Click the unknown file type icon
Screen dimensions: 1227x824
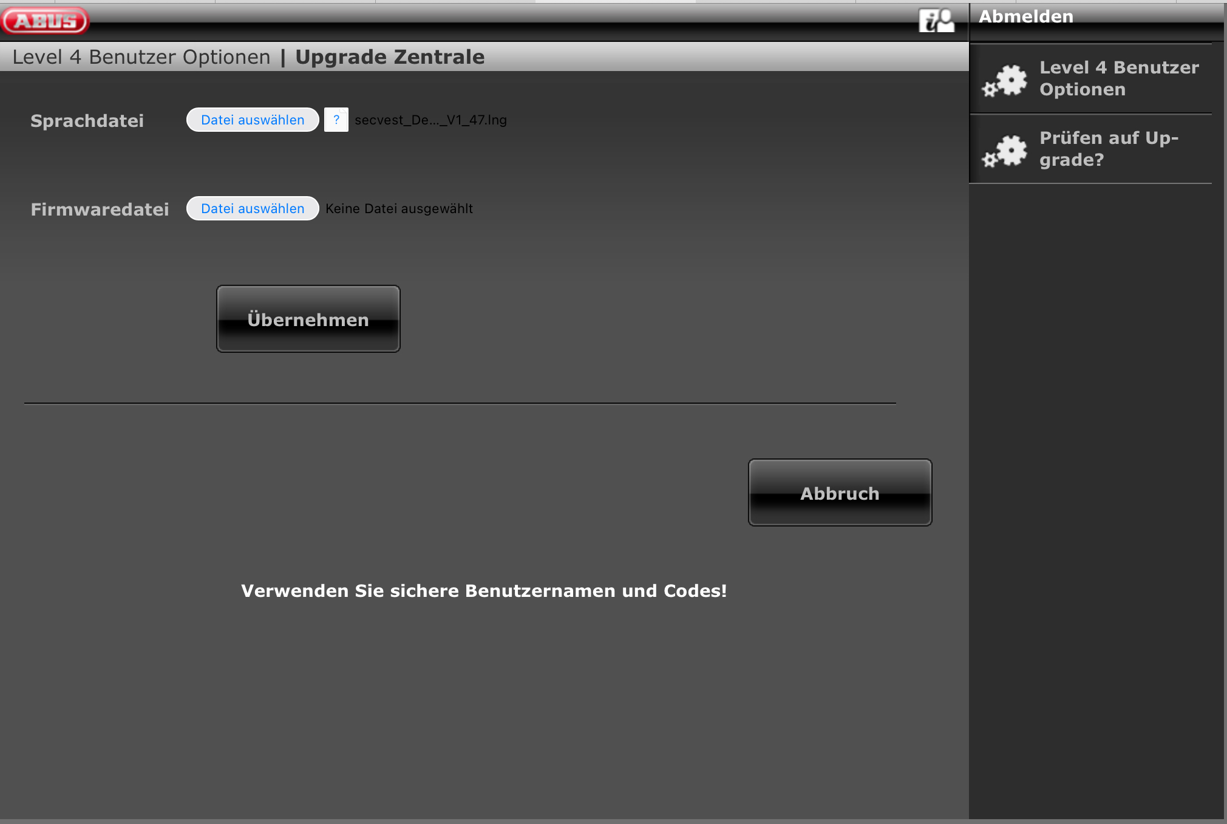pyautogui.click(x=336, y=120)
